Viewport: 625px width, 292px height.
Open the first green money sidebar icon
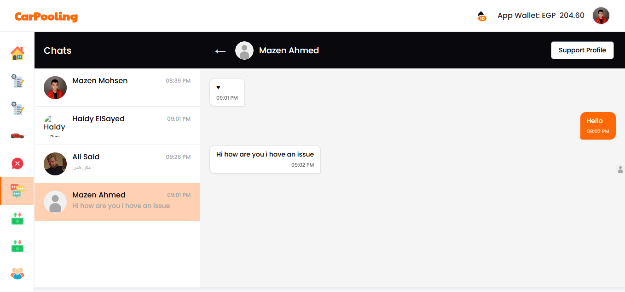click(x=17, y=219)
